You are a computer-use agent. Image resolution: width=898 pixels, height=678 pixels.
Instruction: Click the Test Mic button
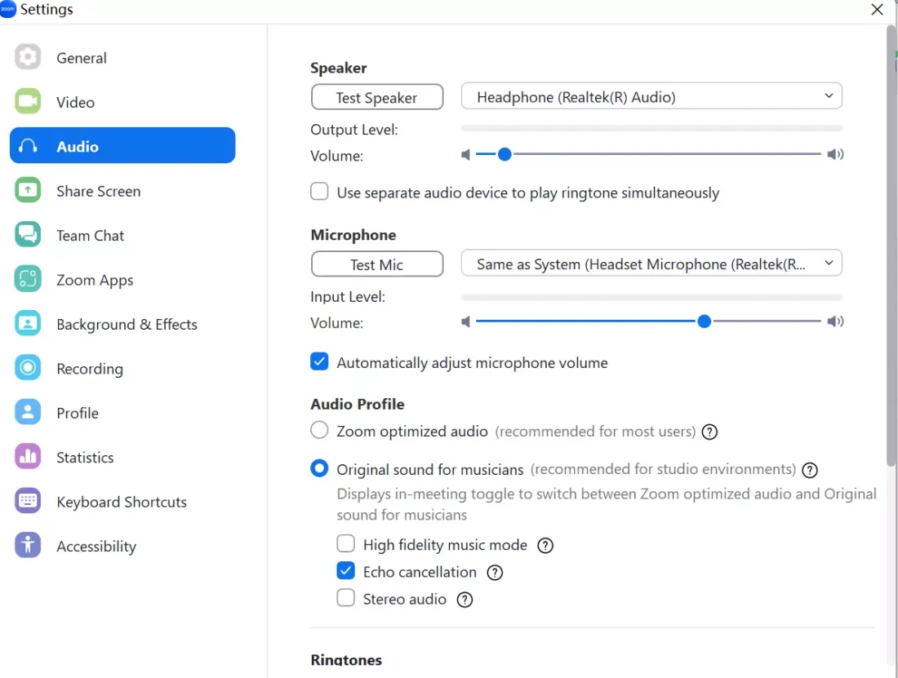377,264
